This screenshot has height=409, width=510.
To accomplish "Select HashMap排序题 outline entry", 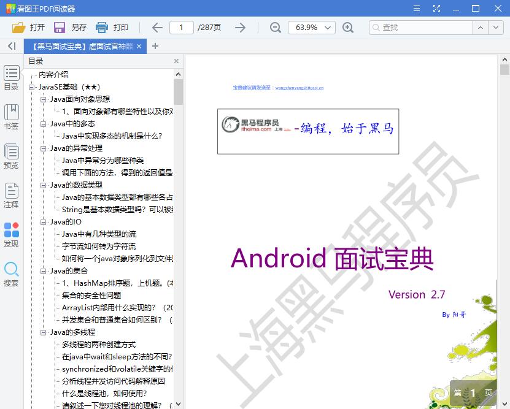I will point(117,283).
